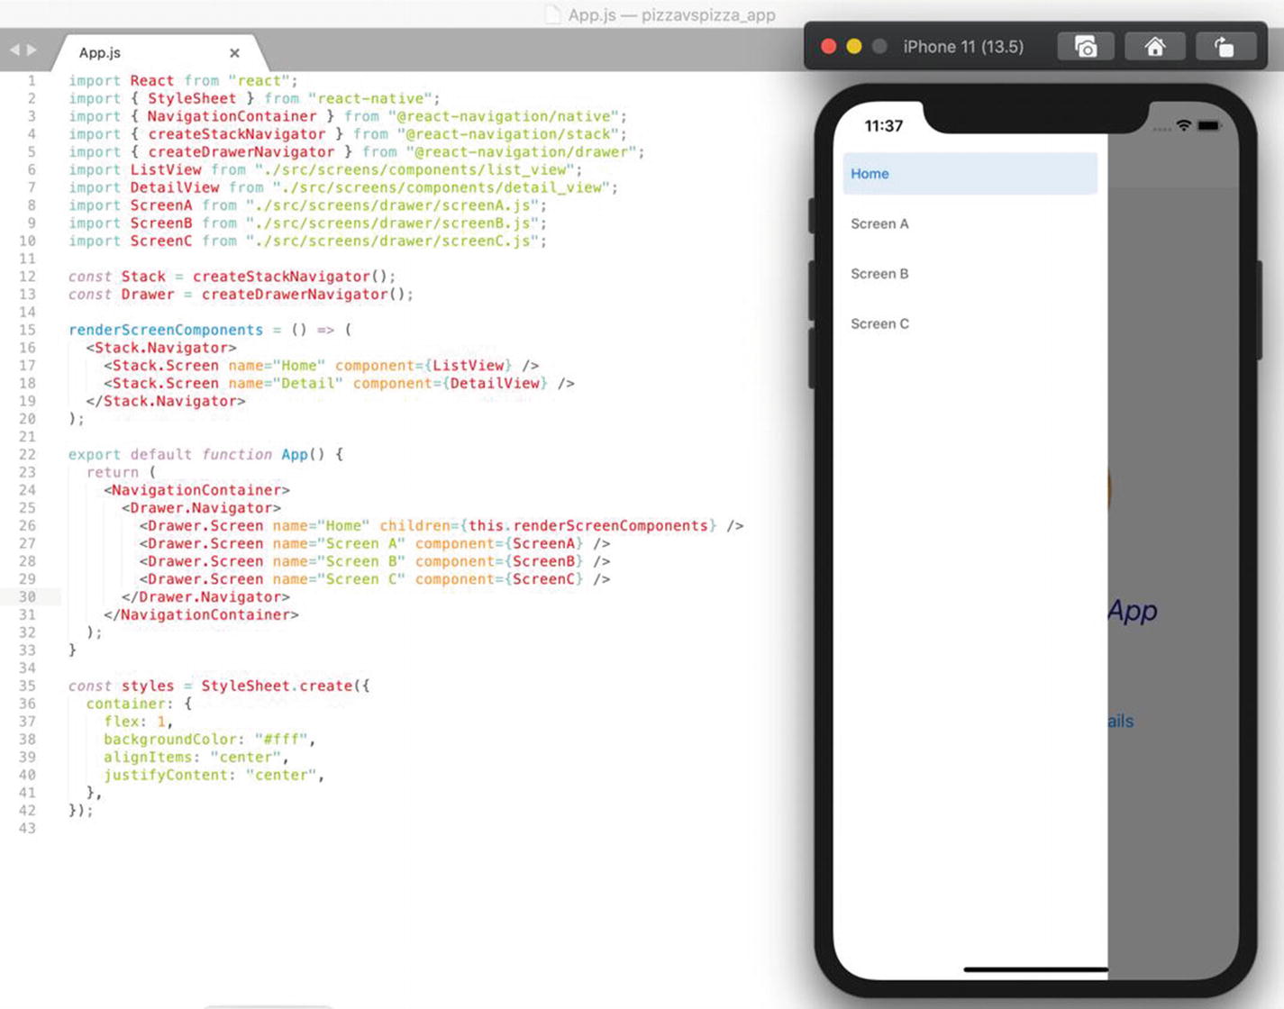Click line number 30 in the gutter
The height and width of the screenshot is (1009, 1284).
point(28,596)
